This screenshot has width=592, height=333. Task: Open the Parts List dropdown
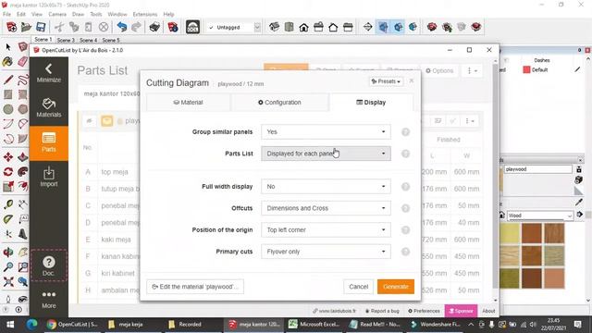tap(326, 154)
